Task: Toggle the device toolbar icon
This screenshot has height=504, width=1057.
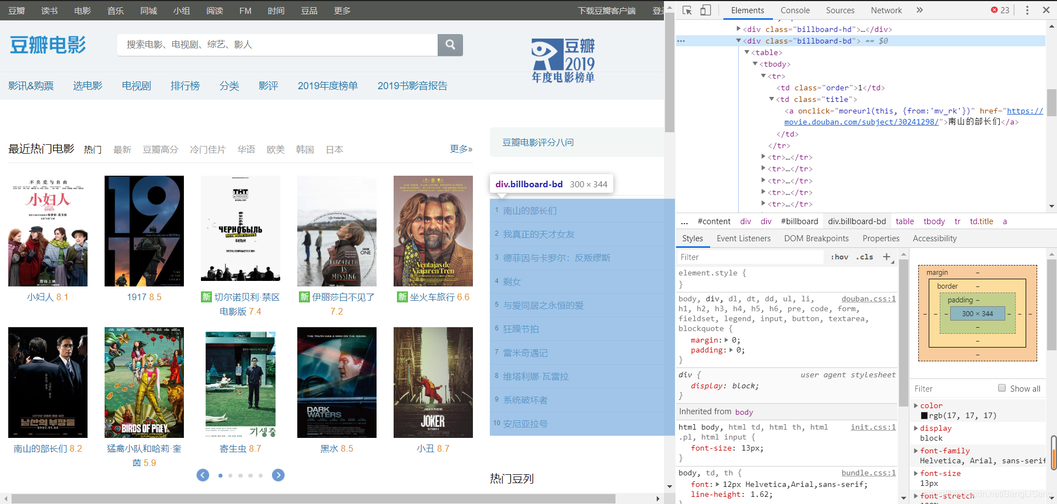Action: (x=706, y=10)
